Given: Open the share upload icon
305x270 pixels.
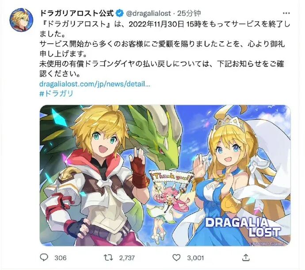Looking at the screenshot, I should tap(246, 257).
